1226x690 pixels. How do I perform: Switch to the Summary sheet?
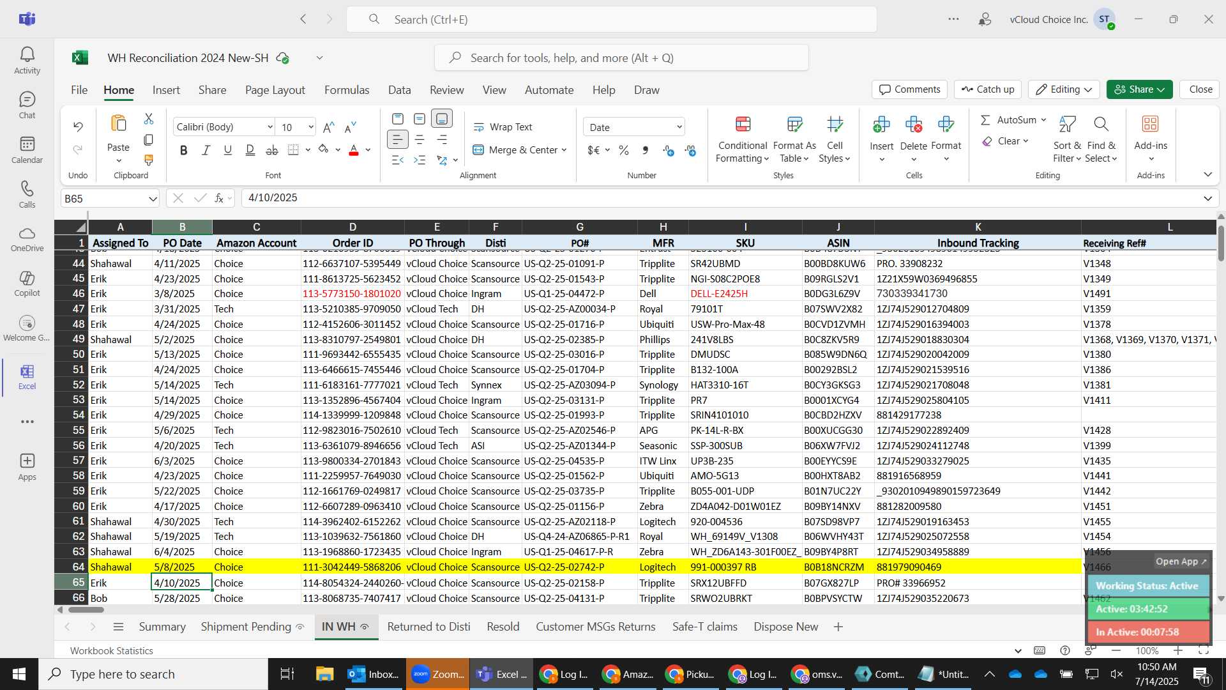(x=162, y=627)
